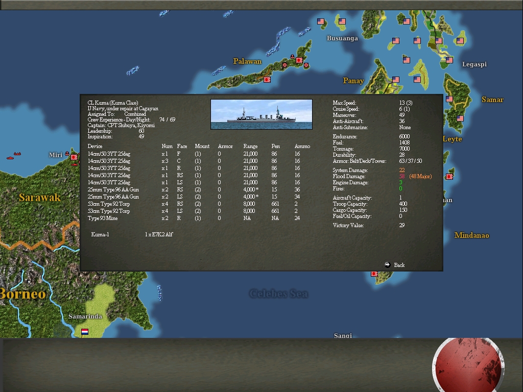The height and width of the screenshot is (392, 523).
Task: Click crew experience value 74 / 69
Action: coord(167,119)
